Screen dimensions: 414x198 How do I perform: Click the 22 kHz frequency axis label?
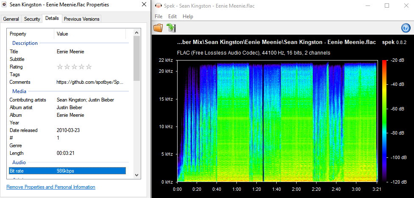(166, 60)
